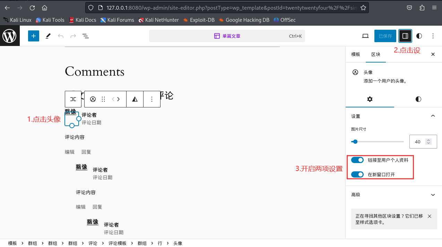Select the first 评论内容 text block
Image resolution: width=442 pixels, height=247 pixels.
point(75,137)
